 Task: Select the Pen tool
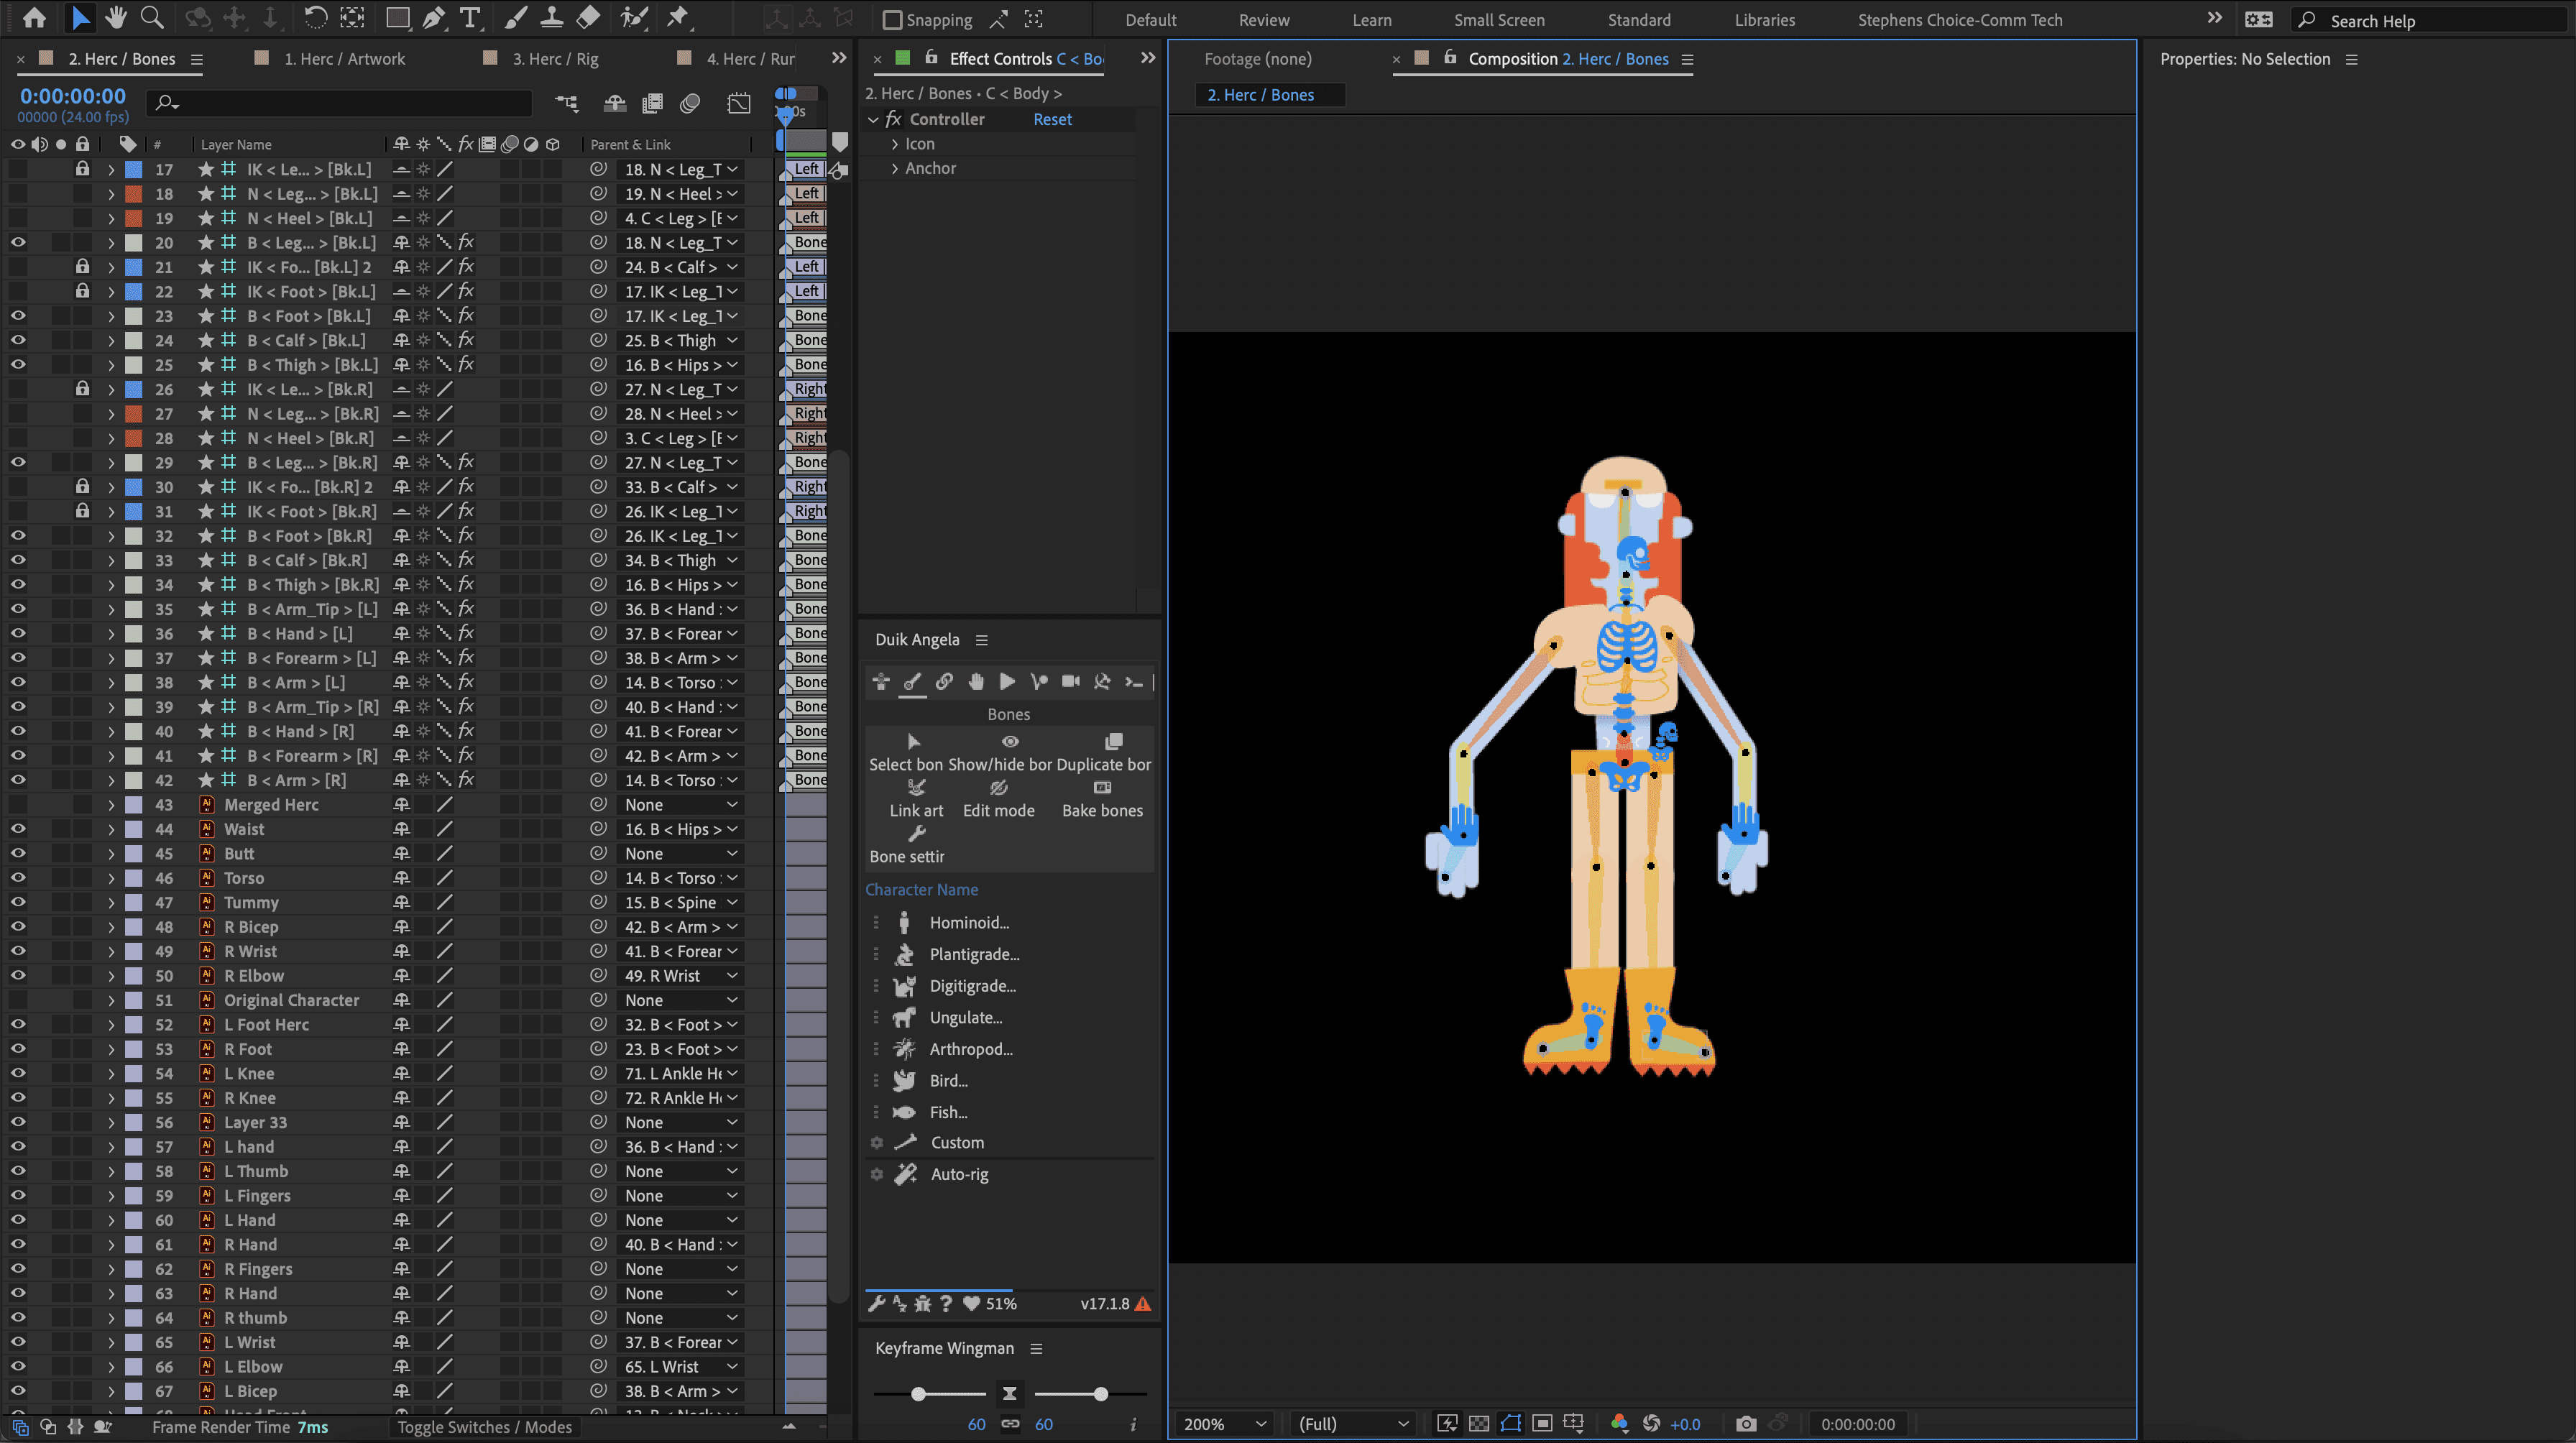(433, 17)
